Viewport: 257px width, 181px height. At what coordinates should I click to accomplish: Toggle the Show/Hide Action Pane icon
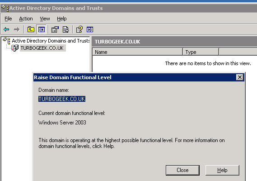point(90,29)
